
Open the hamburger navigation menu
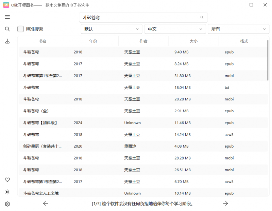7,17
